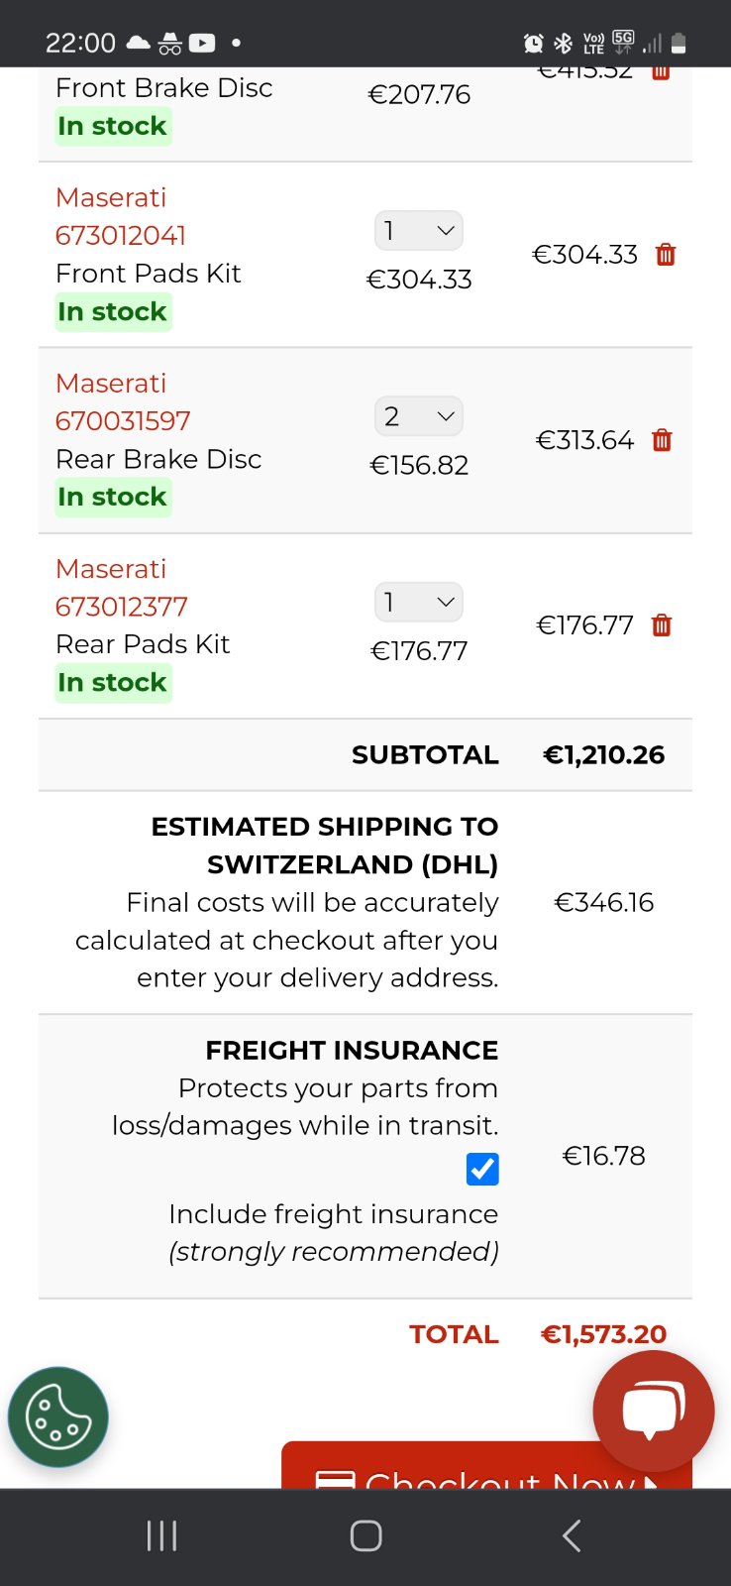Delete the Rear Pads Kit item
Image resolution: width=731 pixels, height=1586 pixels.
tap(662, 625)
